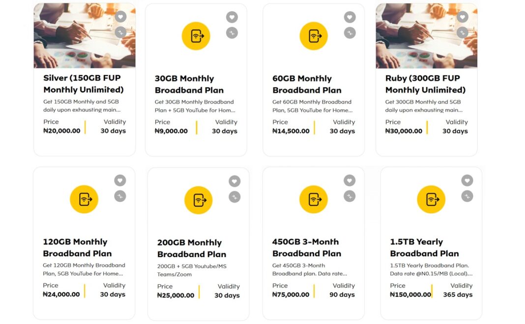
Task: Click the broadband icon on 1.5TB Yearly plan
Action: click(x=431, y=199)
